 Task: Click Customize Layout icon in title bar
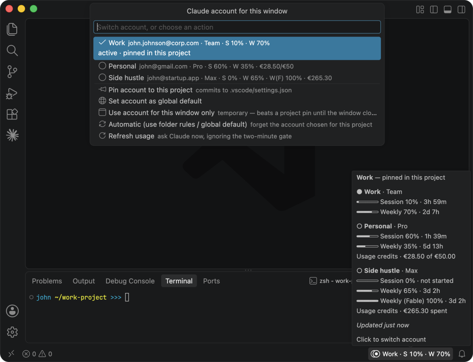420,10
